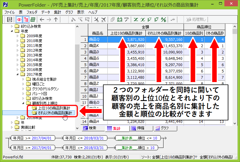Click the green table view icon
The width and height of the screenshot is (240, 162).
click(x=32, y=20)
